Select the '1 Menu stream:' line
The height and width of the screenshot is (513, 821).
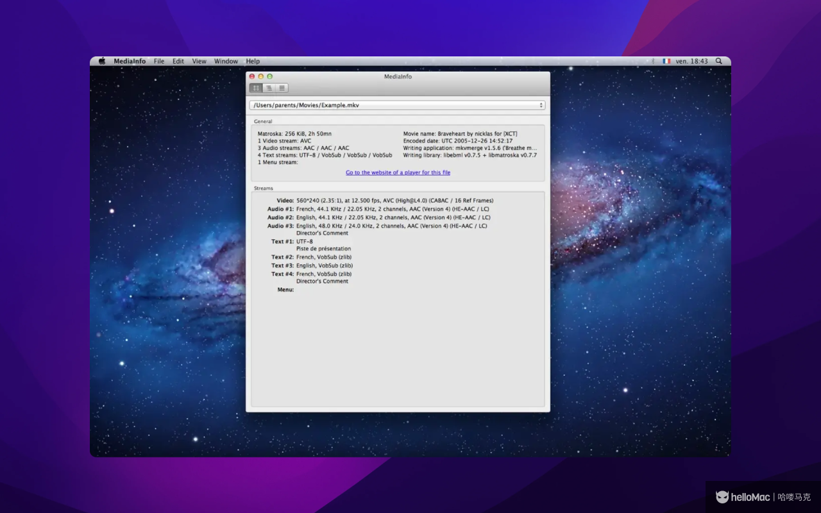[x=278, y=162]
